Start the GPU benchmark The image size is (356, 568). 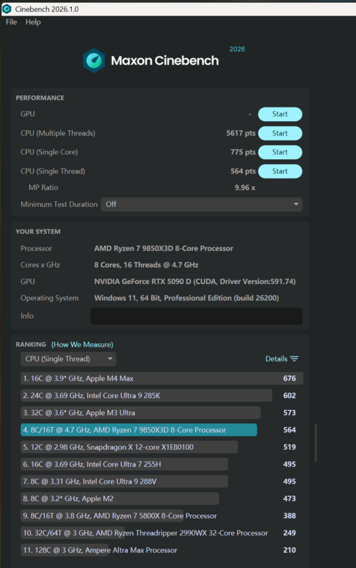[x=280, y=114]
